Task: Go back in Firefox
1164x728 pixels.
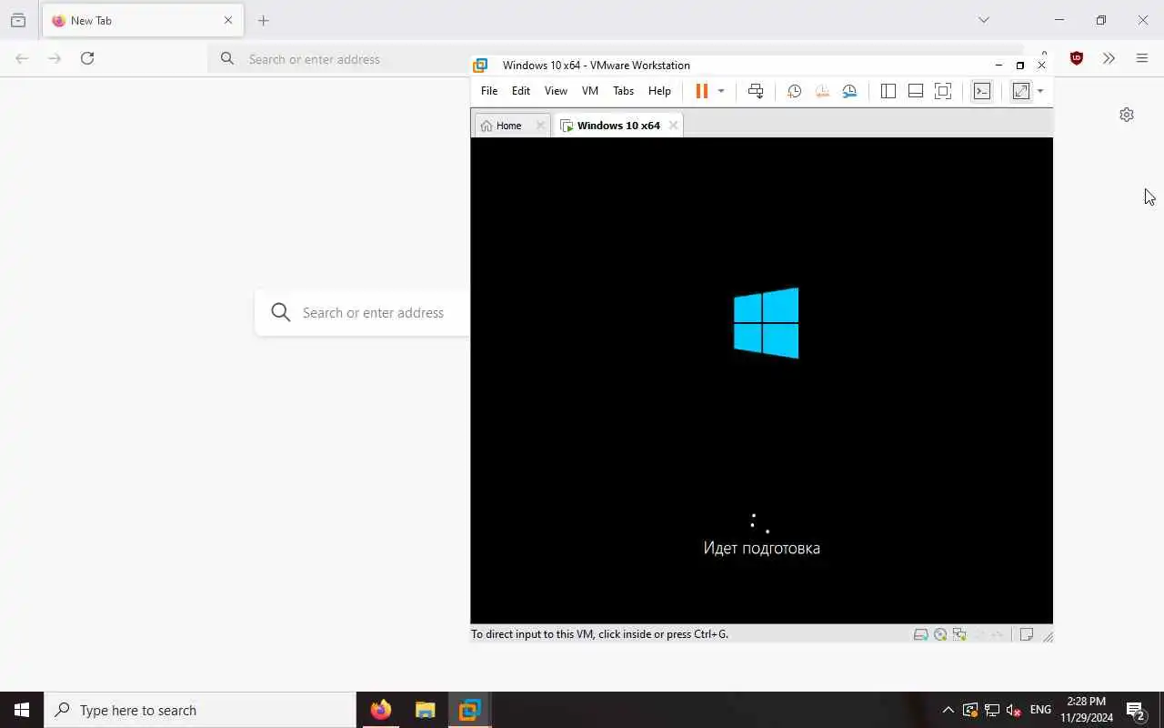Action: click(x=22, y=58)
